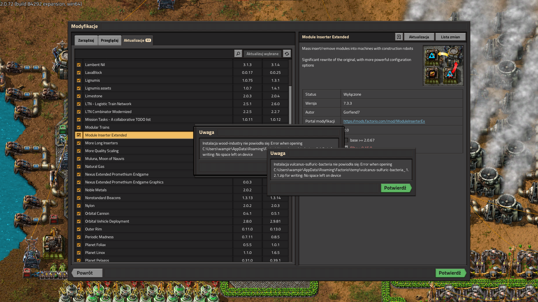Switch to the Zarządzaj tab
538x302 pixels.
86,40
